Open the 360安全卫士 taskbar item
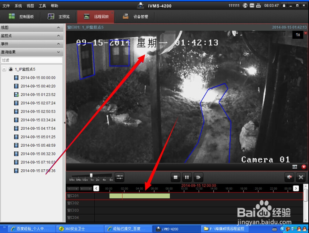The height and width of the screenshot is (233, 309). pos(80,229)
